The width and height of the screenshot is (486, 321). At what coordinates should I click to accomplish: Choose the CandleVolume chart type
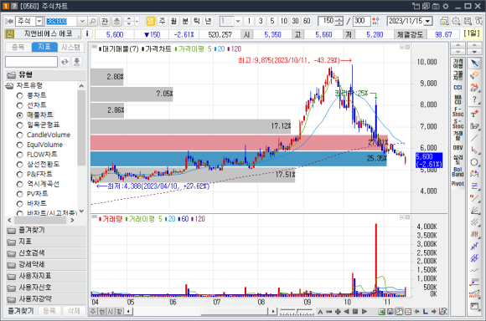point(20,135)
